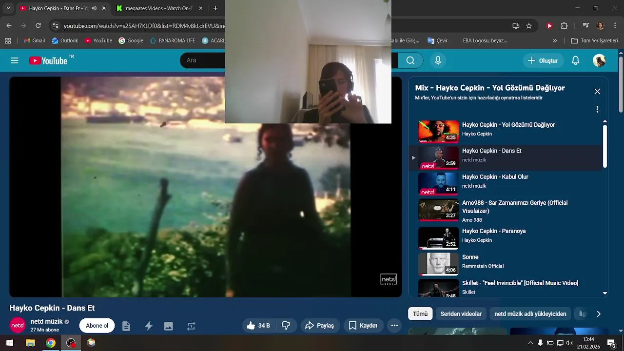The height and width of the screenshot is (351, 624).
Task: Show hidden system tray icons
Action: coord(530,343)
